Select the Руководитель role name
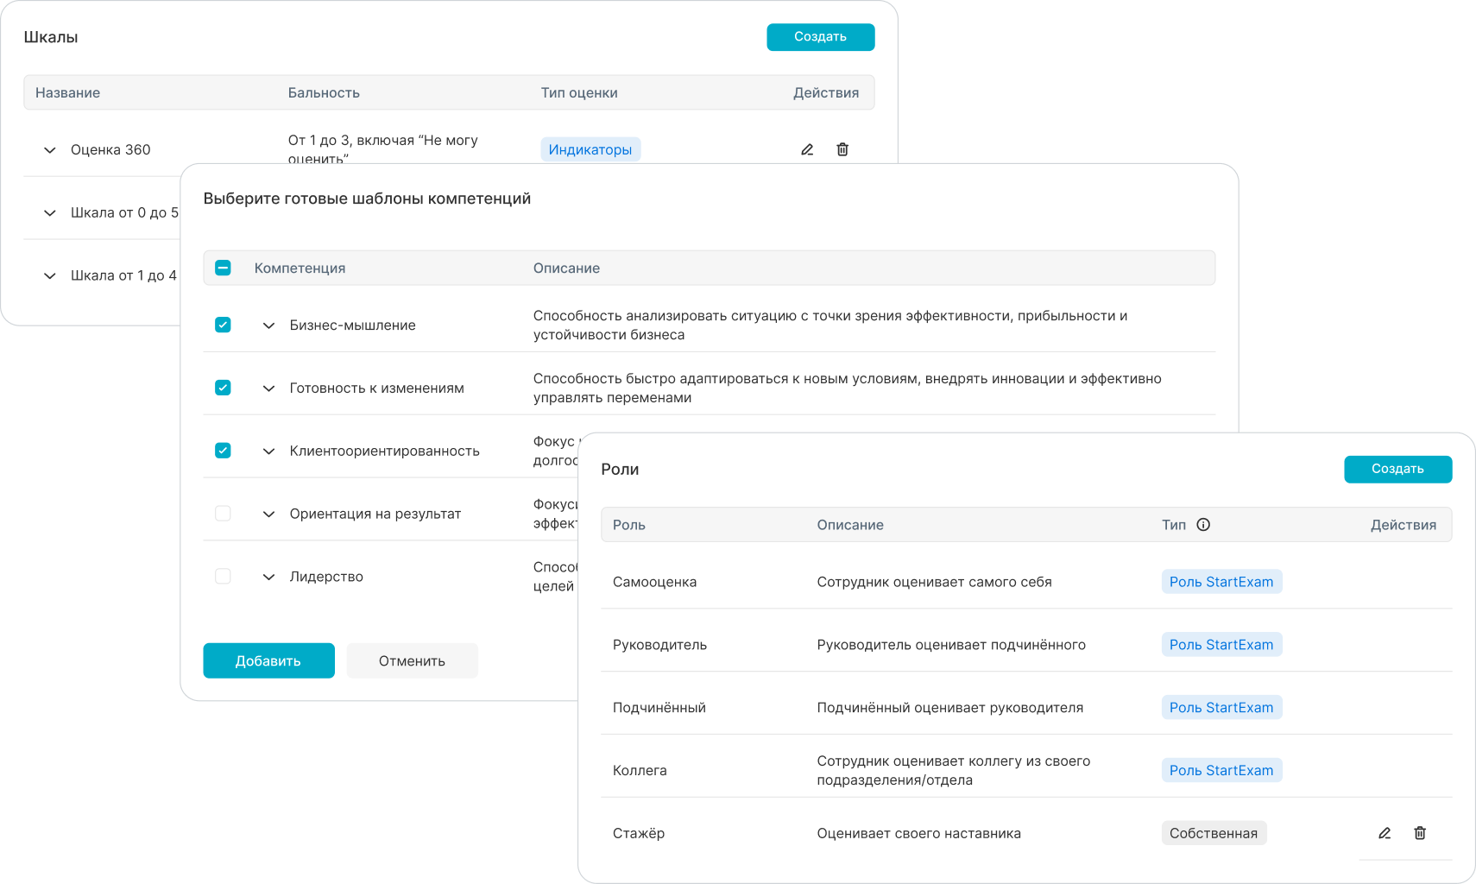This screenshot has width=1476, height=884. (x=659, y=645)
